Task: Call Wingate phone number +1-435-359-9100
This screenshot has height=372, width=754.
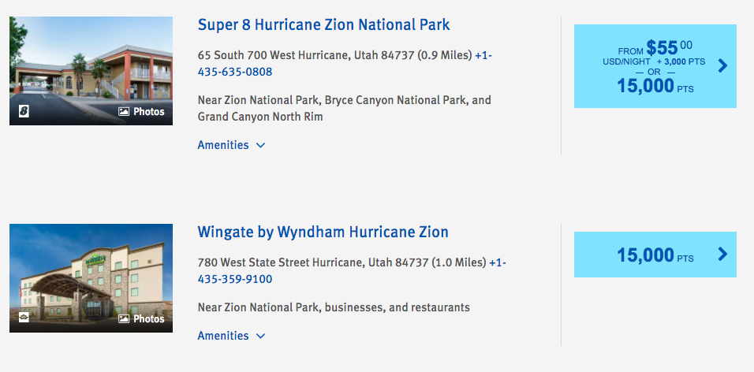Action: (x=352, y=271)
